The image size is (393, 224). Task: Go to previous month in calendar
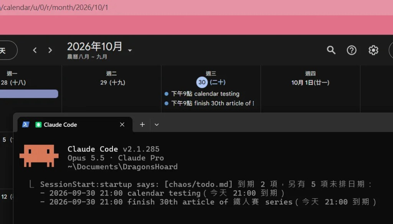tap(35, 50)
